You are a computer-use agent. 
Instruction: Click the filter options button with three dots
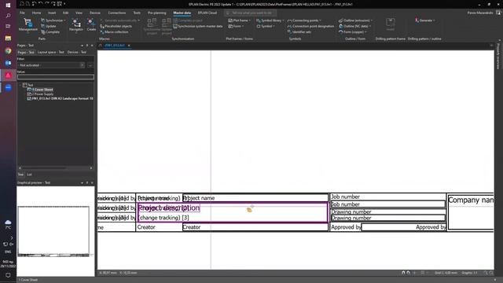[x=90, y=65]
